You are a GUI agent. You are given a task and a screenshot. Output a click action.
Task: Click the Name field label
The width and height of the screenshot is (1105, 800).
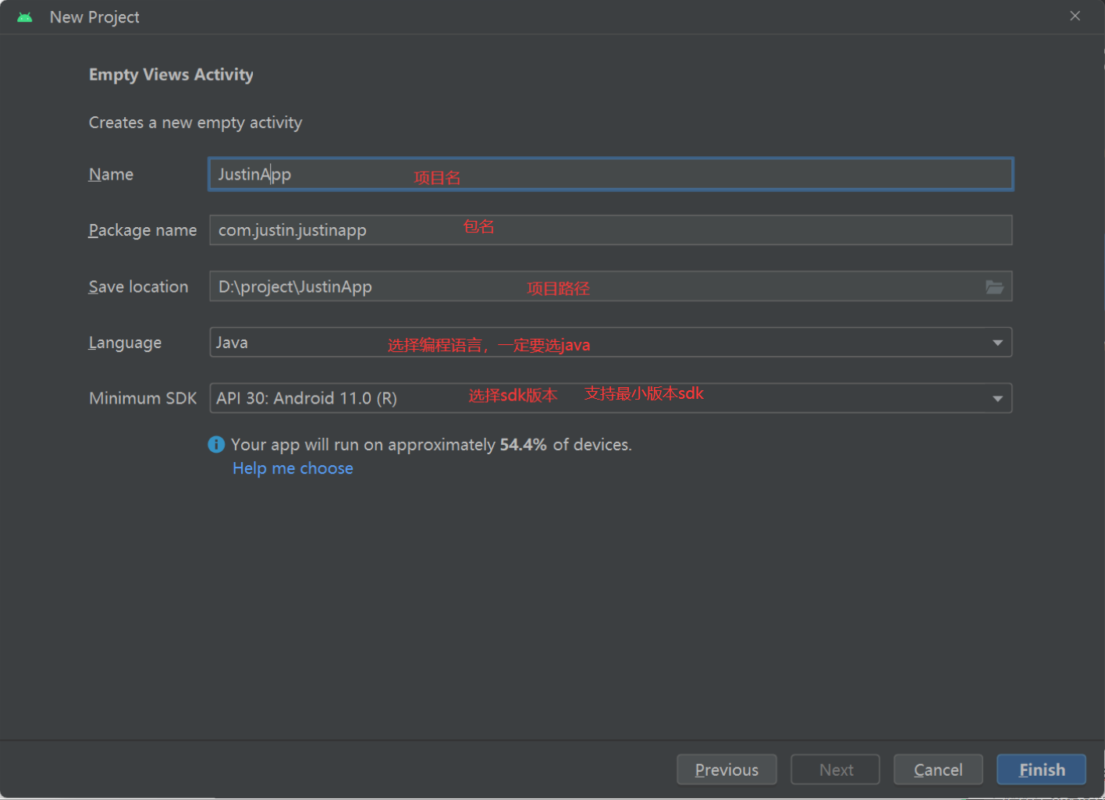[x=111, y=175]
